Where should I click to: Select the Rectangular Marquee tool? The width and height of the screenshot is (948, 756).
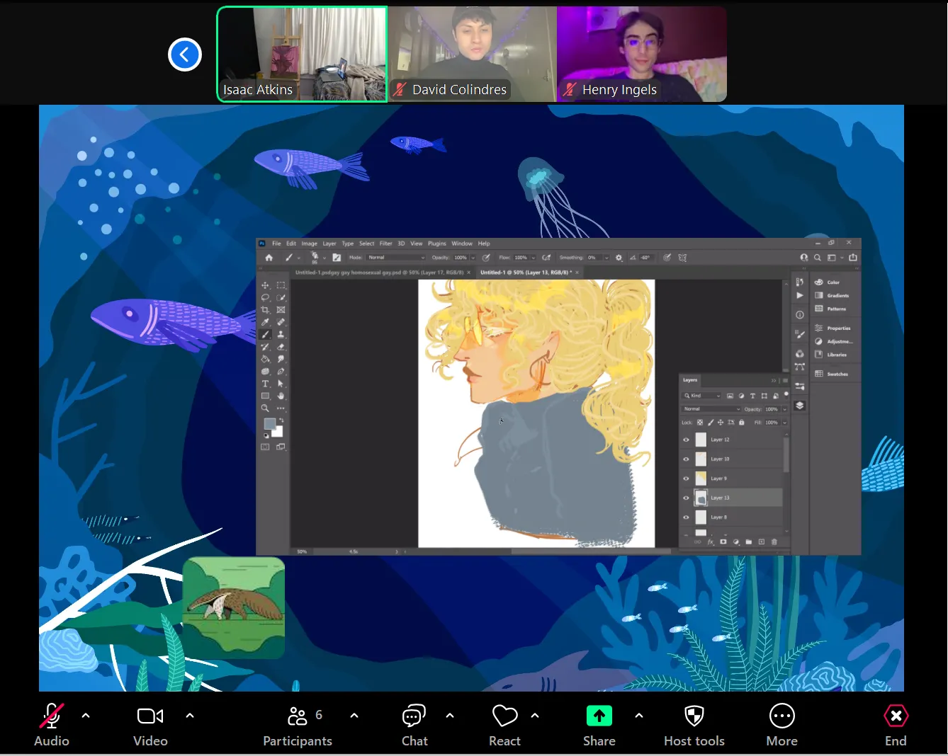281,285
